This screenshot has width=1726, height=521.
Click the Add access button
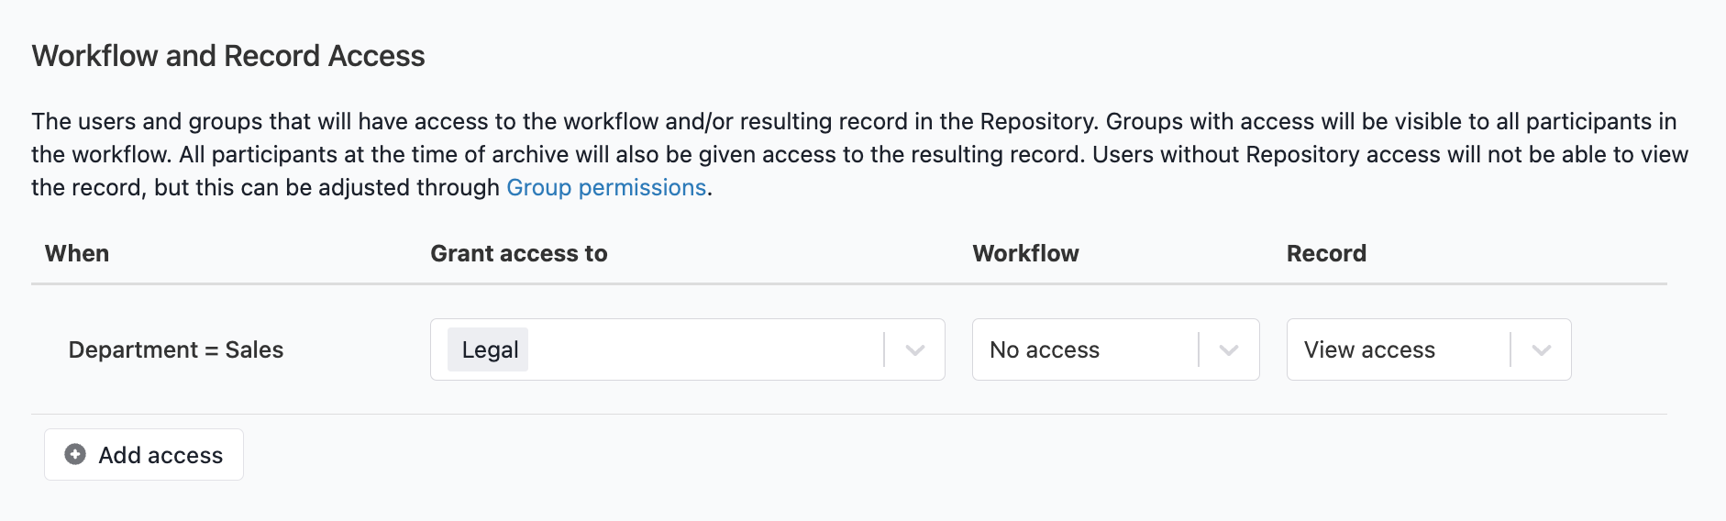point(144,454)
